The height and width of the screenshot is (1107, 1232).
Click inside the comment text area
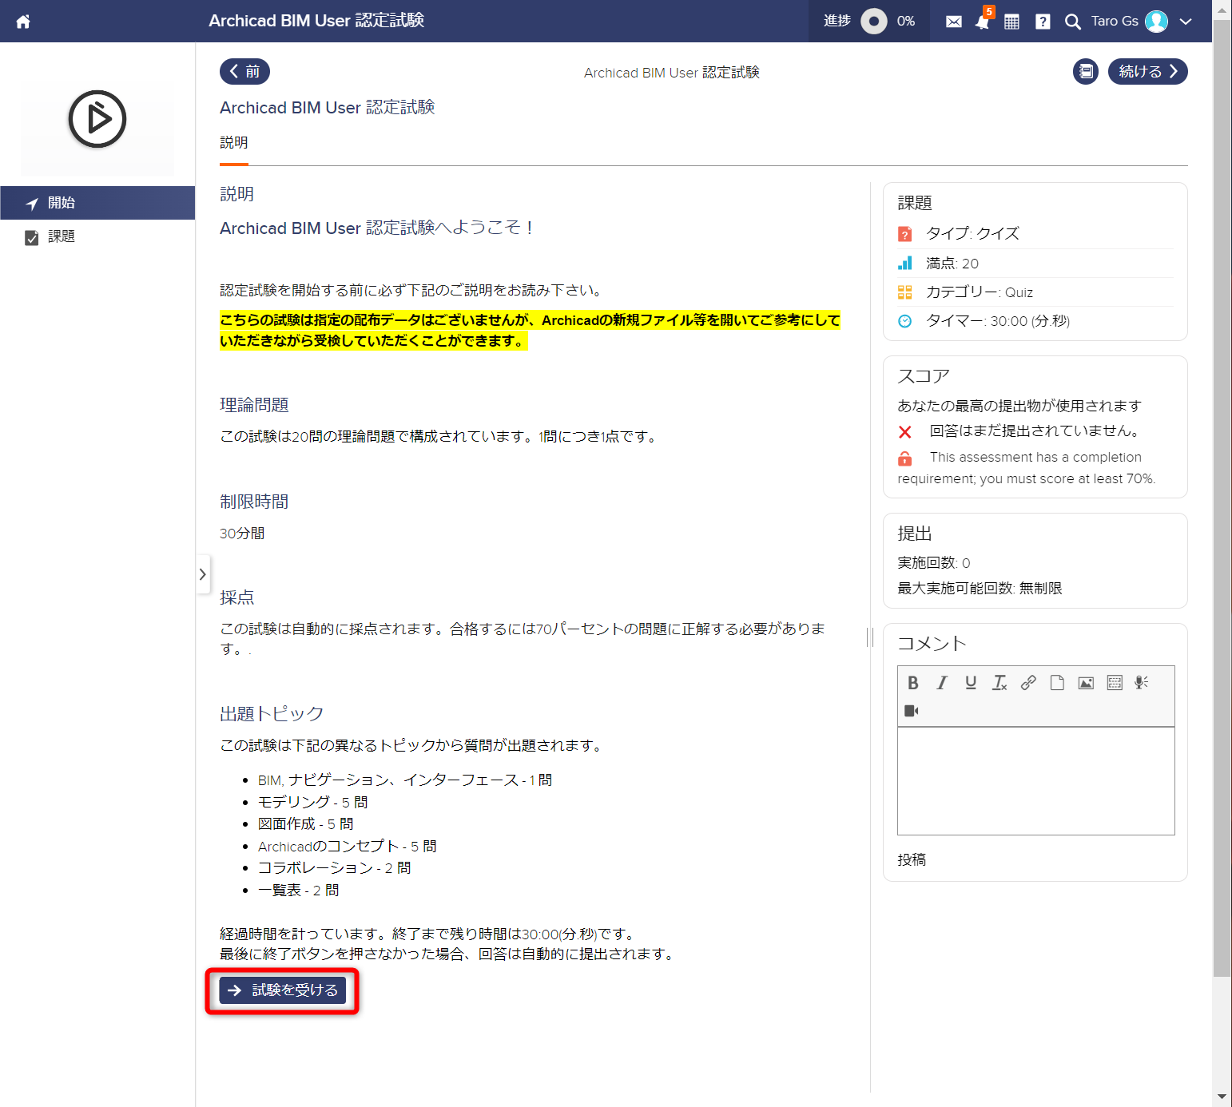[x=1036, y=781]
